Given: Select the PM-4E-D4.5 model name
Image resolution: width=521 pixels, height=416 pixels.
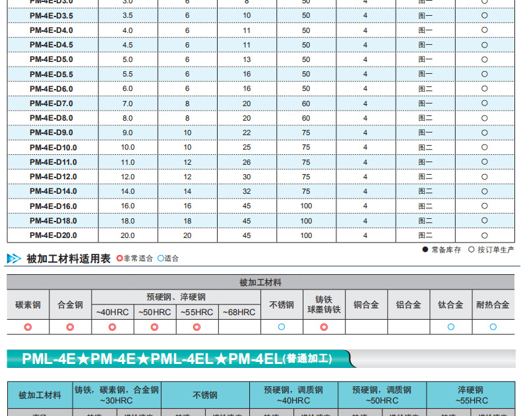Looking at the screenshot, I should pos(51,45).
